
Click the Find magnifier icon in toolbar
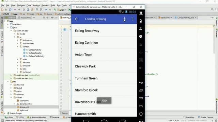tap(37, 10)
